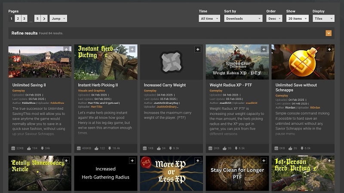Viewport: 344px width, 193px height.
Task: Open the Show 20 items dropdown
Action: click(297, 18)
